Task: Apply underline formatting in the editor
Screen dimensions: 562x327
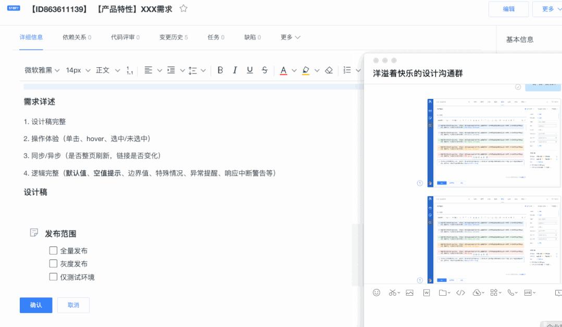Action: coord(249,69)
